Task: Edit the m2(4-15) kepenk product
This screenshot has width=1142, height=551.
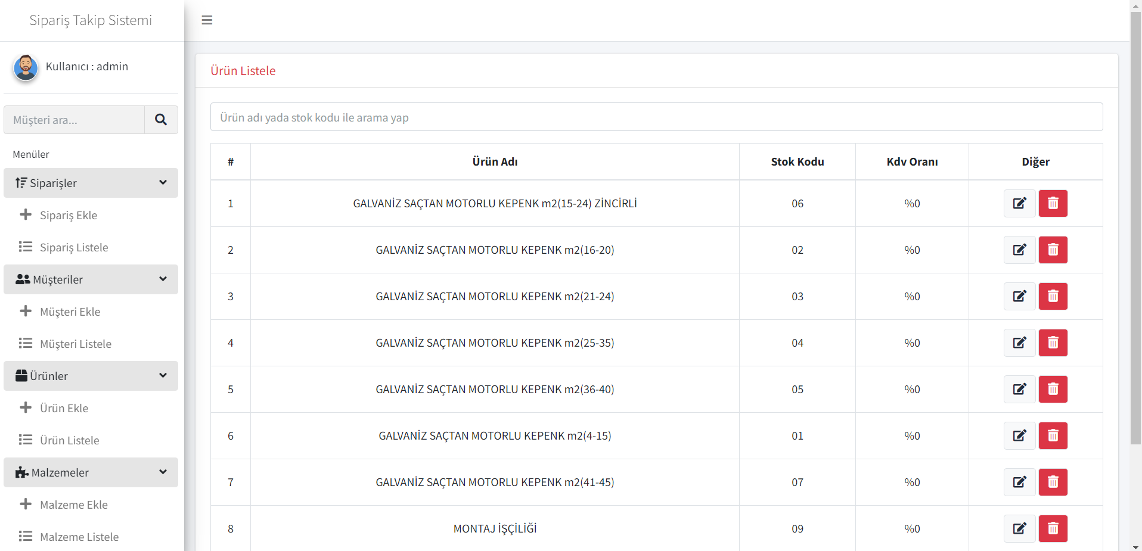Action: (x=1019, y=435)
